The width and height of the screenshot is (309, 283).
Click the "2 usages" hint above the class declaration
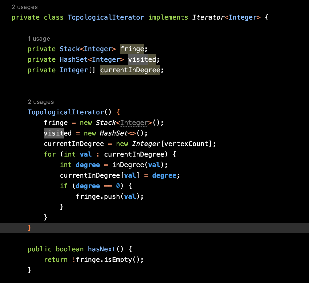point(25,7)
